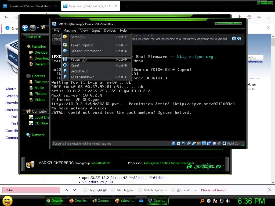Image resolution: width=275 pixels, height=206 pixels.
Task: Open Local Disk in Explorer sidebar
Action: (42, 117)
